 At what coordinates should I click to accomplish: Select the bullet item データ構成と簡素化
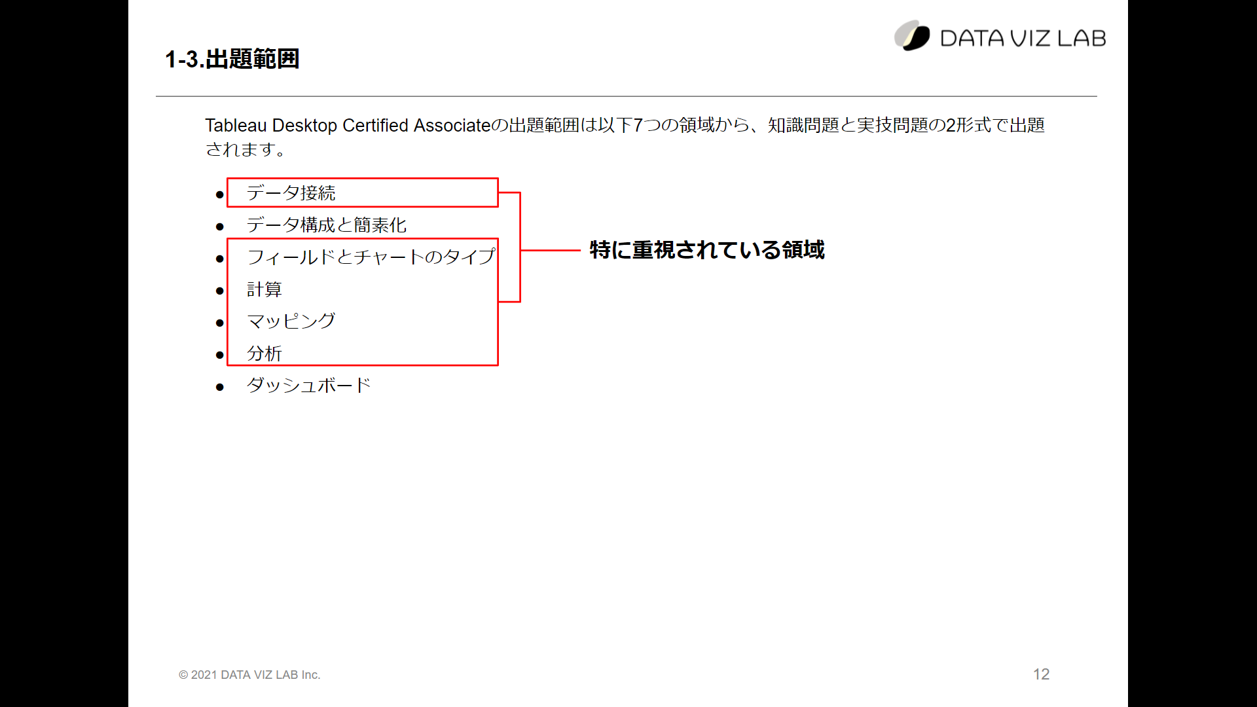[327, 225]
